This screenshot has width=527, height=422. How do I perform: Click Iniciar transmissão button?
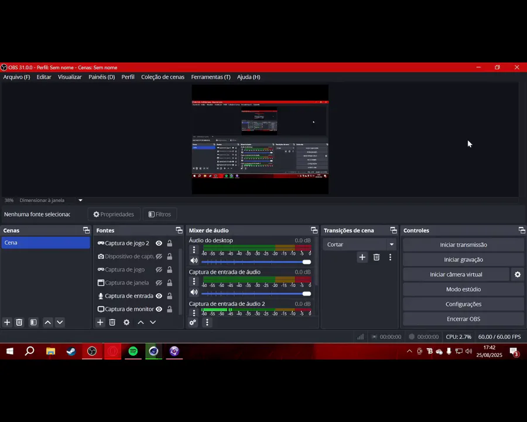[x=463, y=244]
